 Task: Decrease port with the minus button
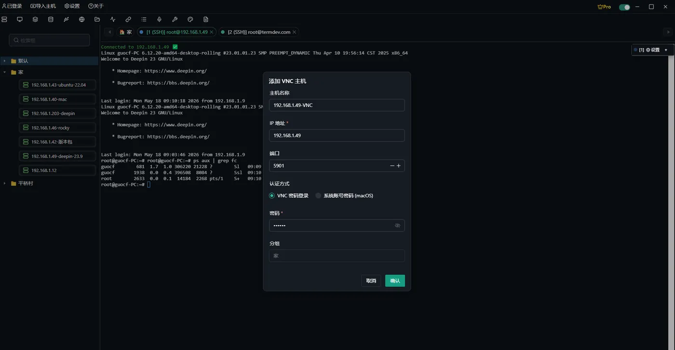392,166
